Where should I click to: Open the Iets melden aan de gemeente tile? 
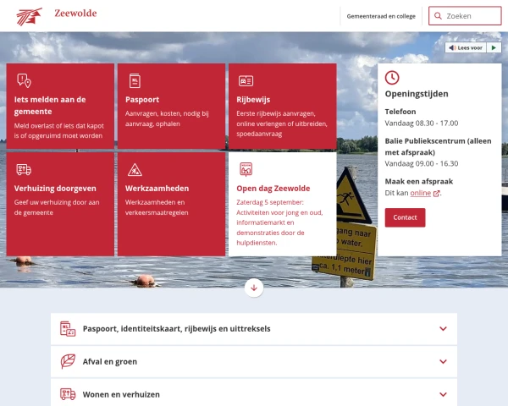[60, 107]
